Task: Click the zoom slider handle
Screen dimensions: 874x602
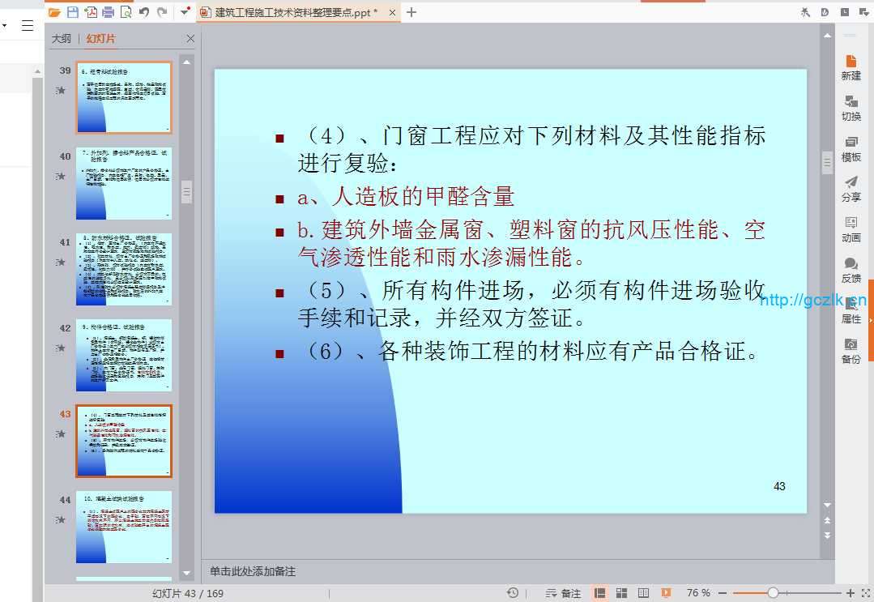Action: tap(773, 593)
